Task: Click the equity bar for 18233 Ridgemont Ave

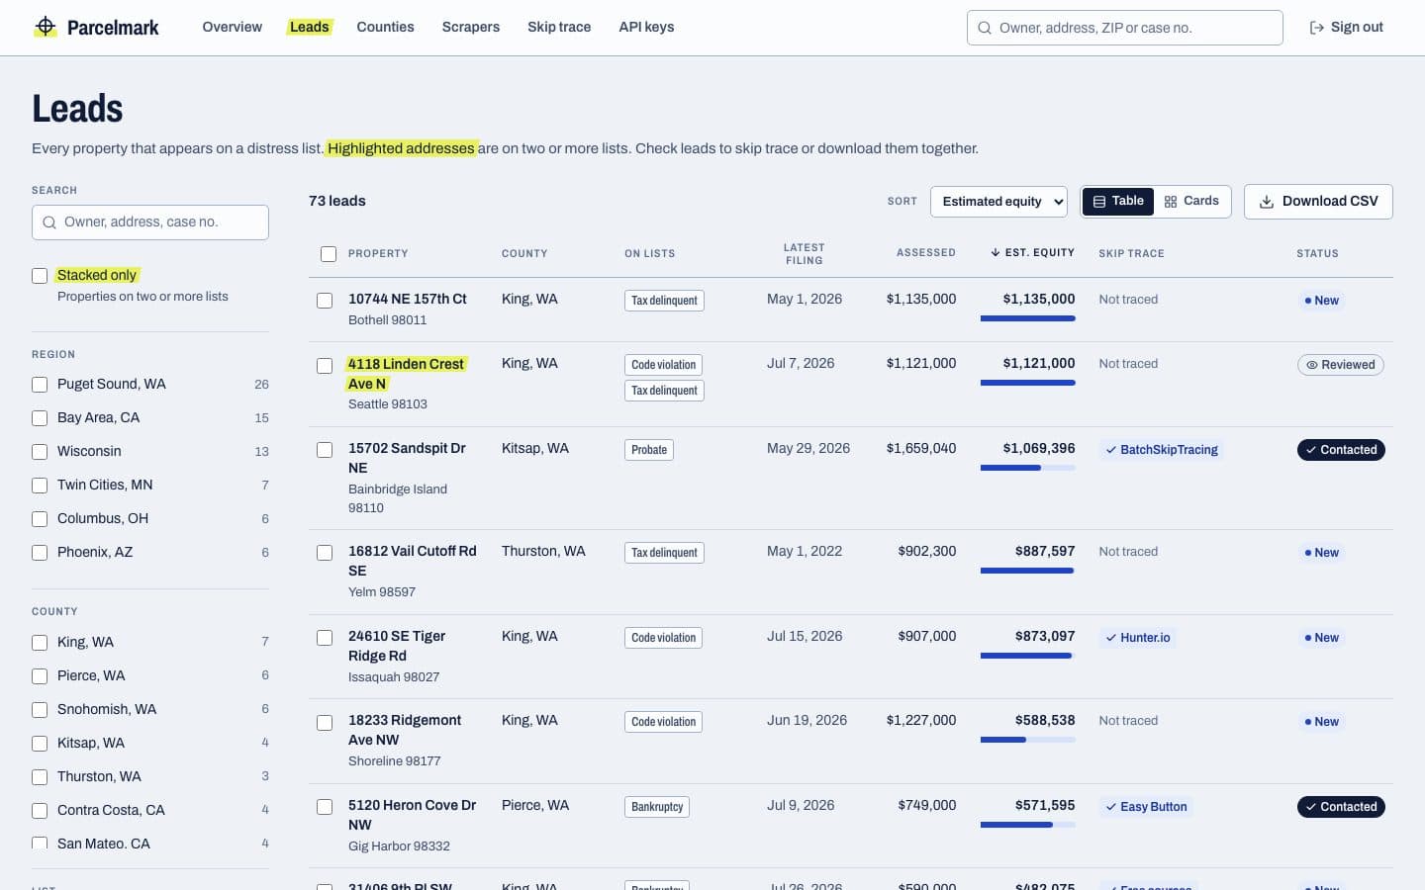Action: (x=1027, y=740)
